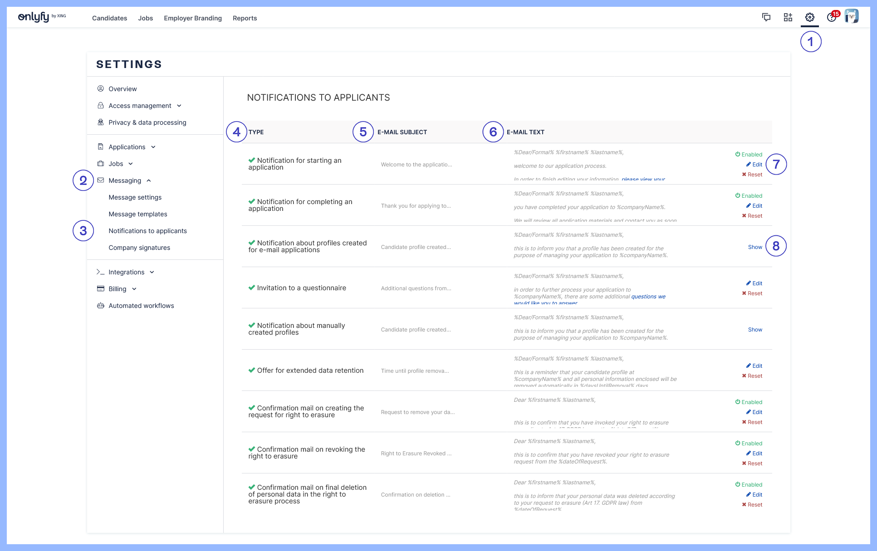
Task: Show the manually created profiles notification
Action: pyautogui.click(x=755, y=330)
